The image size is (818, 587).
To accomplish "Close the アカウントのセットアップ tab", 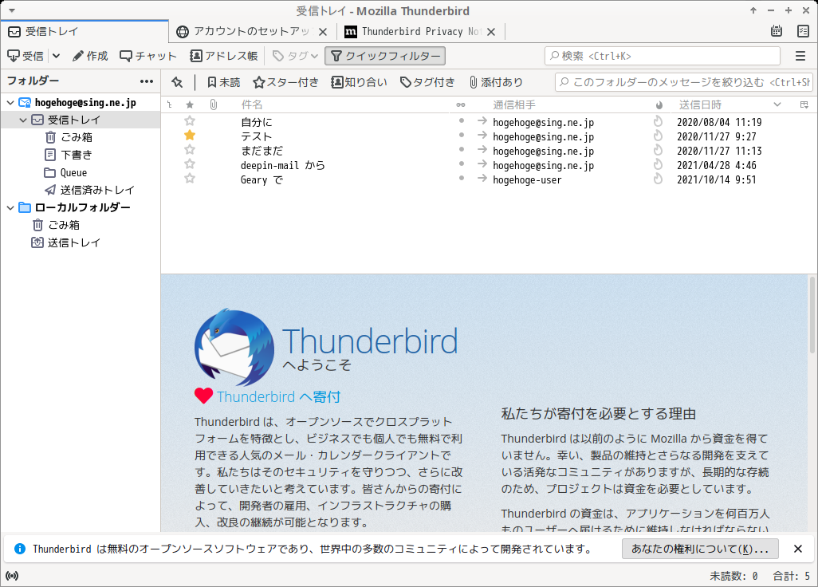I will click(x=323, y=32).
